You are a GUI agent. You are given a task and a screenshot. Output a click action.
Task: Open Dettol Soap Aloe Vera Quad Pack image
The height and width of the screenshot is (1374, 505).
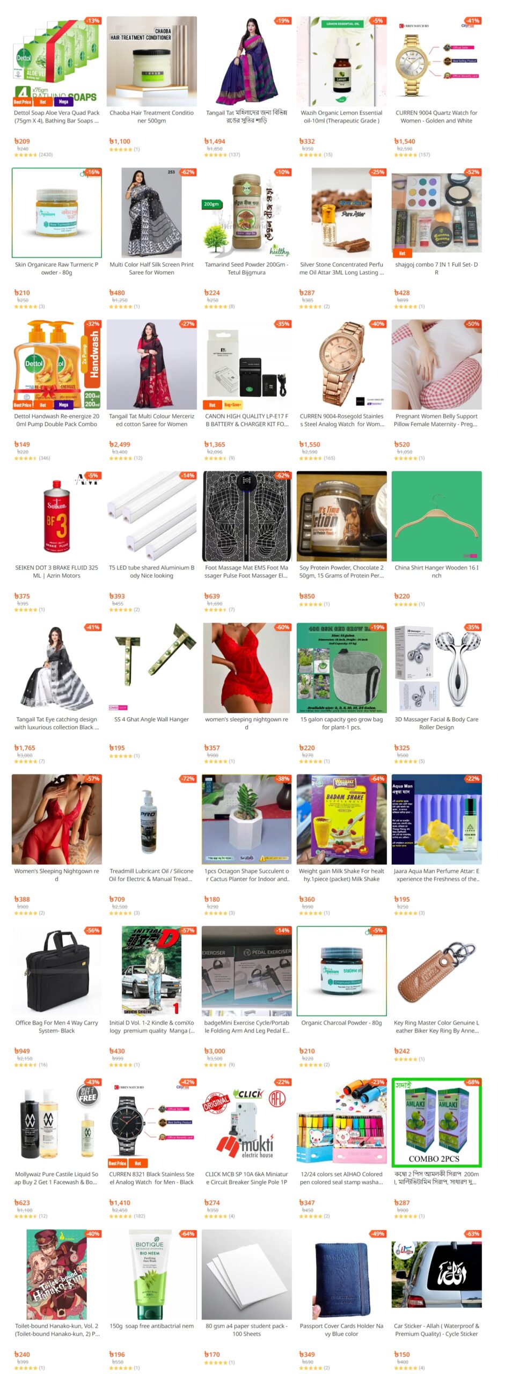pyautogui.click(x=56, y=61)
